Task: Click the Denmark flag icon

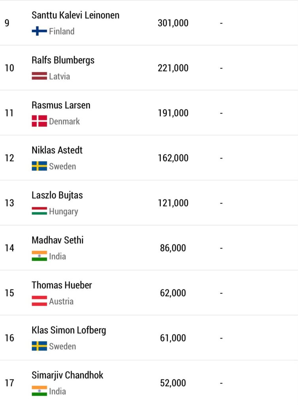Action: click(x=39, y=121)
